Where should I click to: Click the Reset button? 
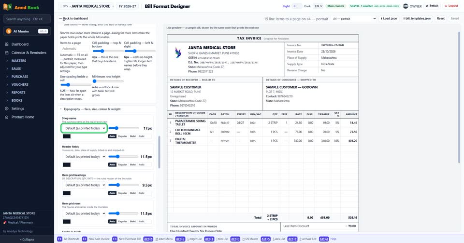coord(441,19)
